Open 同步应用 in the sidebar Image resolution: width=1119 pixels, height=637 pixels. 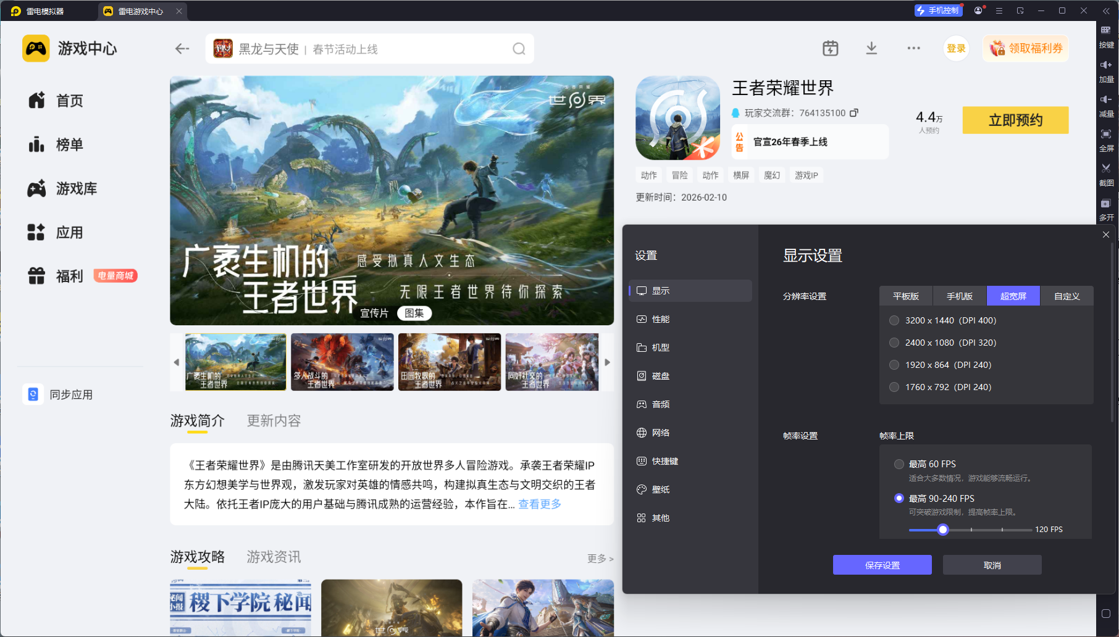[x=59, y=394]
